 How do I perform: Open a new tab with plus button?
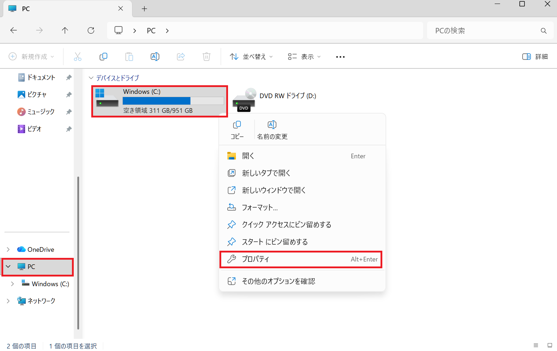pos(144,9)
